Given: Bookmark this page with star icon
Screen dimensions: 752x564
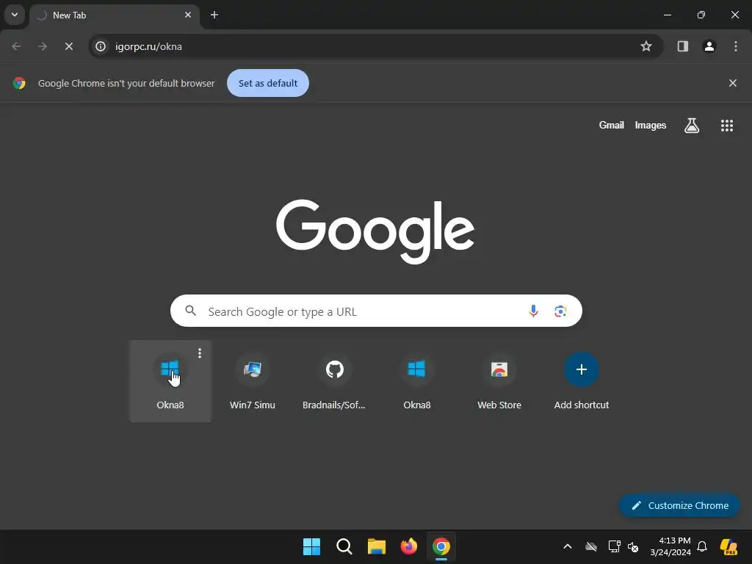Looking at the screenshot, I should pyautogui.click(x=646, y=46).
